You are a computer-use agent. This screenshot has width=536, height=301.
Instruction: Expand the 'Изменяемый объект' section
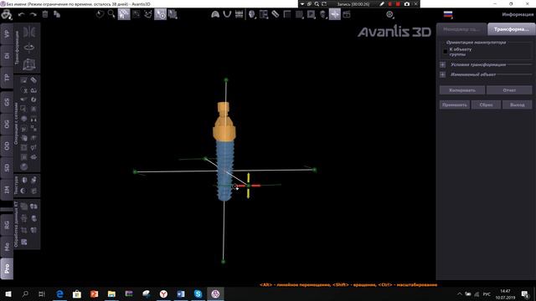(443, 74)
